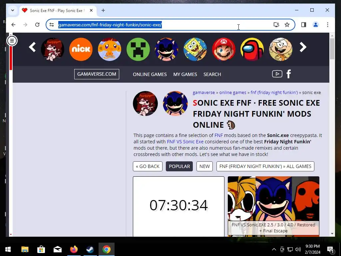Go forward in Chrome
Image resolution: width=341 pixels, height=256 pixels.
pyautogui.click(x=25, y=25)
